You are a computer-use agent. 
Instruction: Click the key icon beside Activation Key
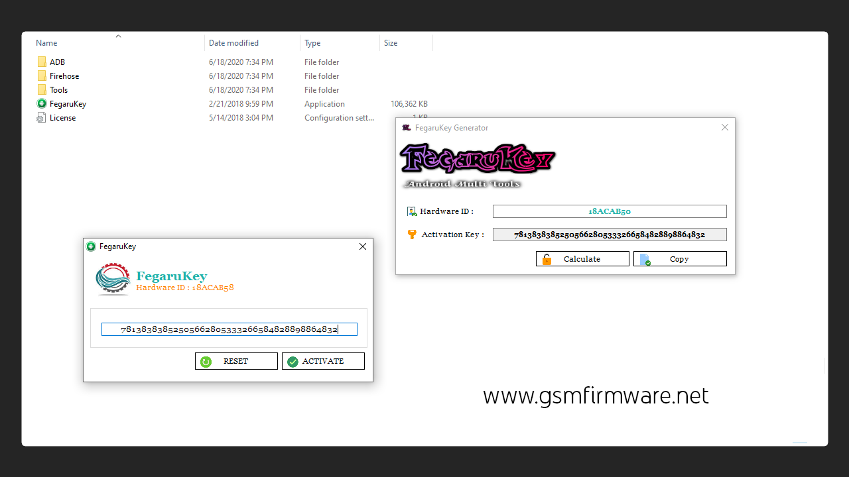coord(412,234)
